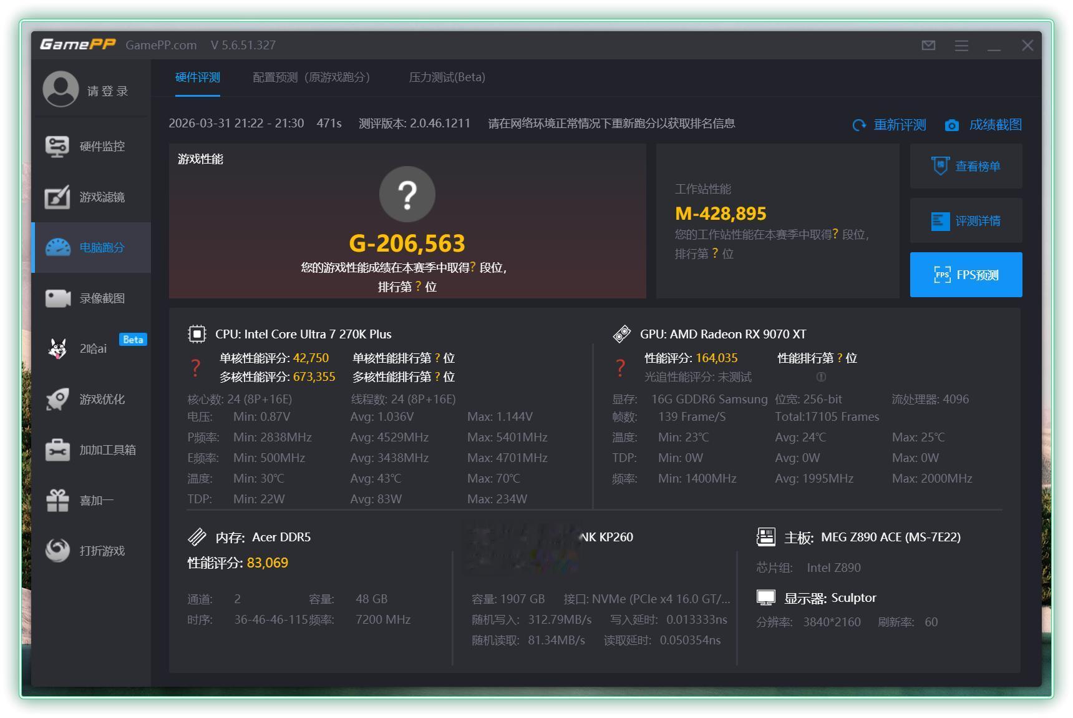Click the gray question mark rank badge

tap(407, 194)
